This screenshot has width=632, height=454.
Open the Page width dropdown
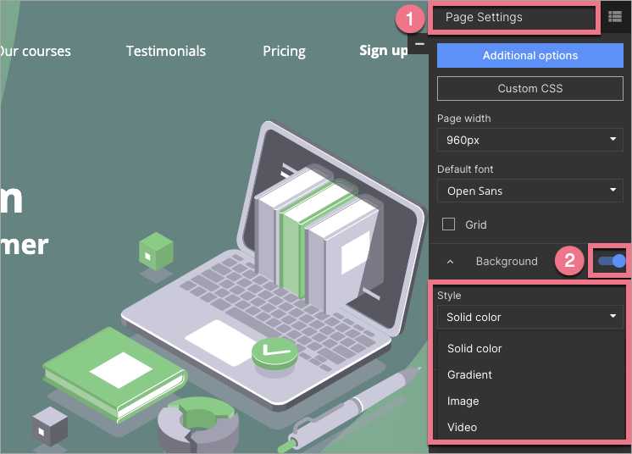point(530,140)
